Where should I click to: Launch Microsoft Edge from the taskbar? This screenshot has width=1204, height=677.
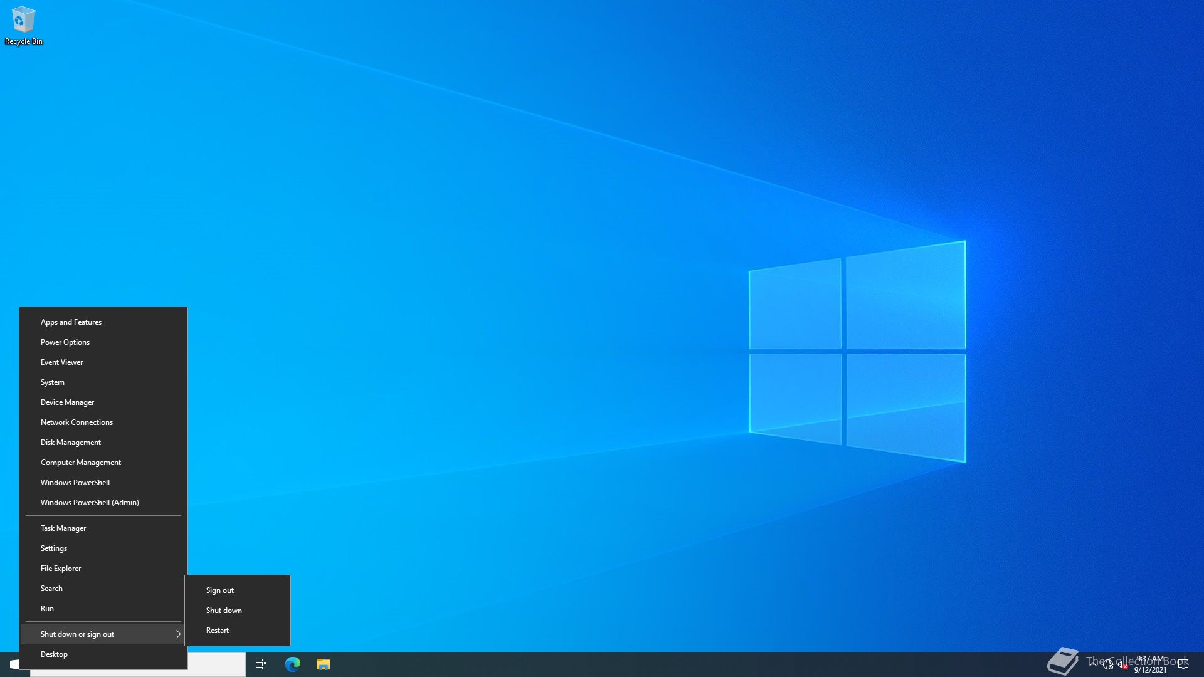tap(293, 664)
